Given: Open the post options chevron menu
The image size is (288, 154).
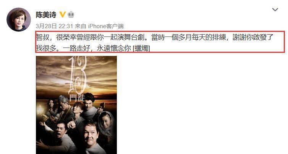Looking at the screenshot, I should [275, 10].
